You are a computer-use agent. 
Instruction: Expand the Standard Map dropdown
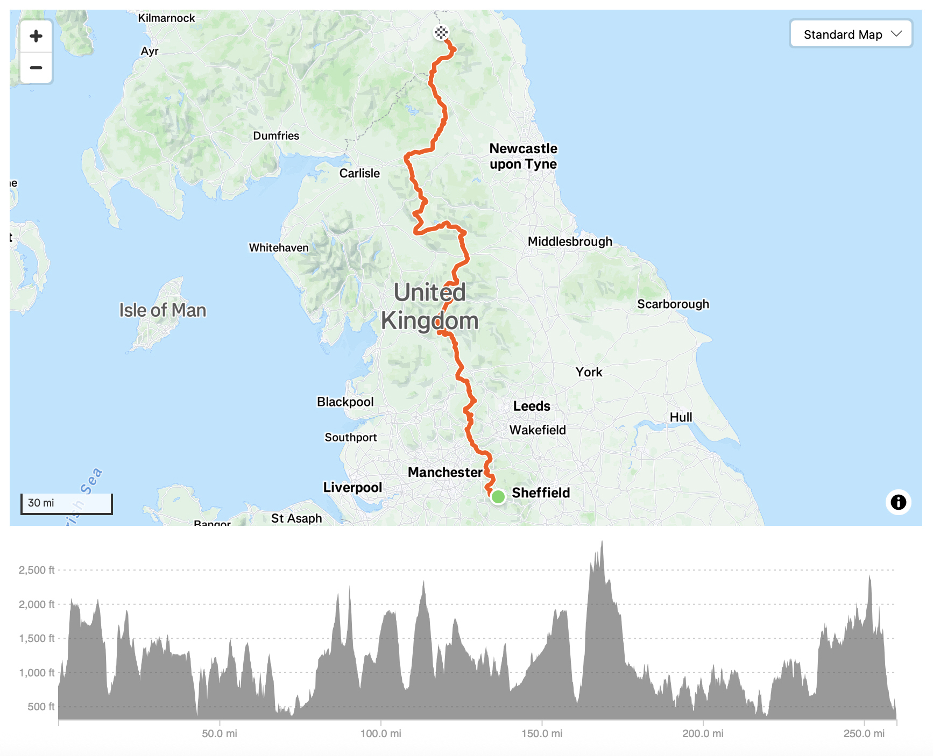851,34
